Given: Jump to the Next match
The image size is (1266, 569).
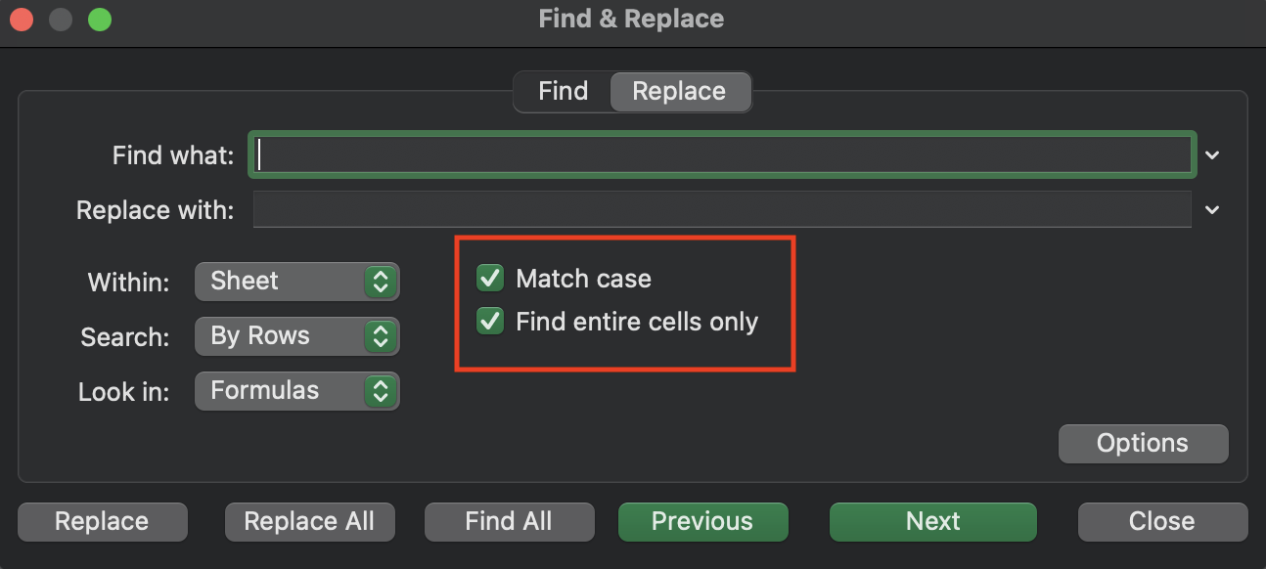Looking at the screenshot, I should [x=932, y=521].
